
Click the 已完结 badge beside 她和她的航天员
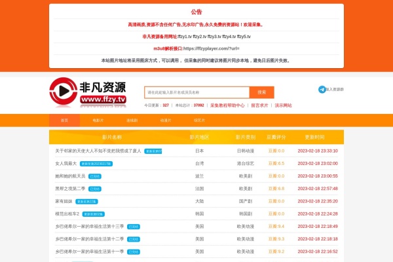click(95, 176)
